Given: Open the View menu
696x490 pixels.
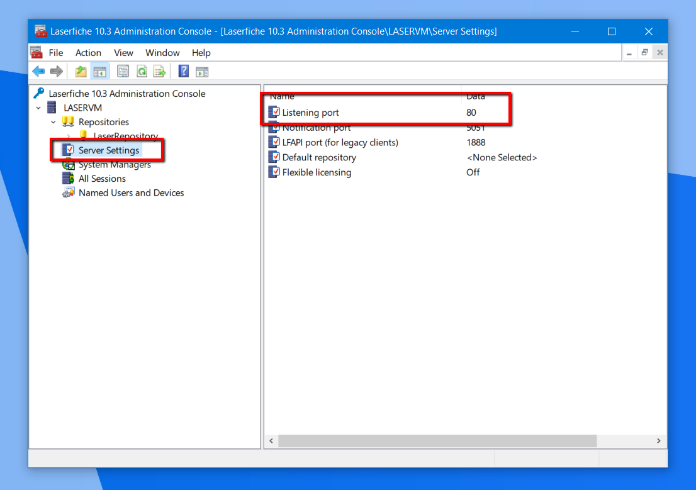Looking at the screenshot, I should tap(123, 53).
